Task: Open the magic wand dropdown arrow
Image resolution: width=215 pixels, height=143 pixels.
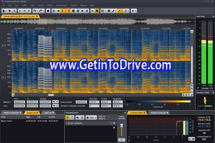Action: [x=122, y=11]
